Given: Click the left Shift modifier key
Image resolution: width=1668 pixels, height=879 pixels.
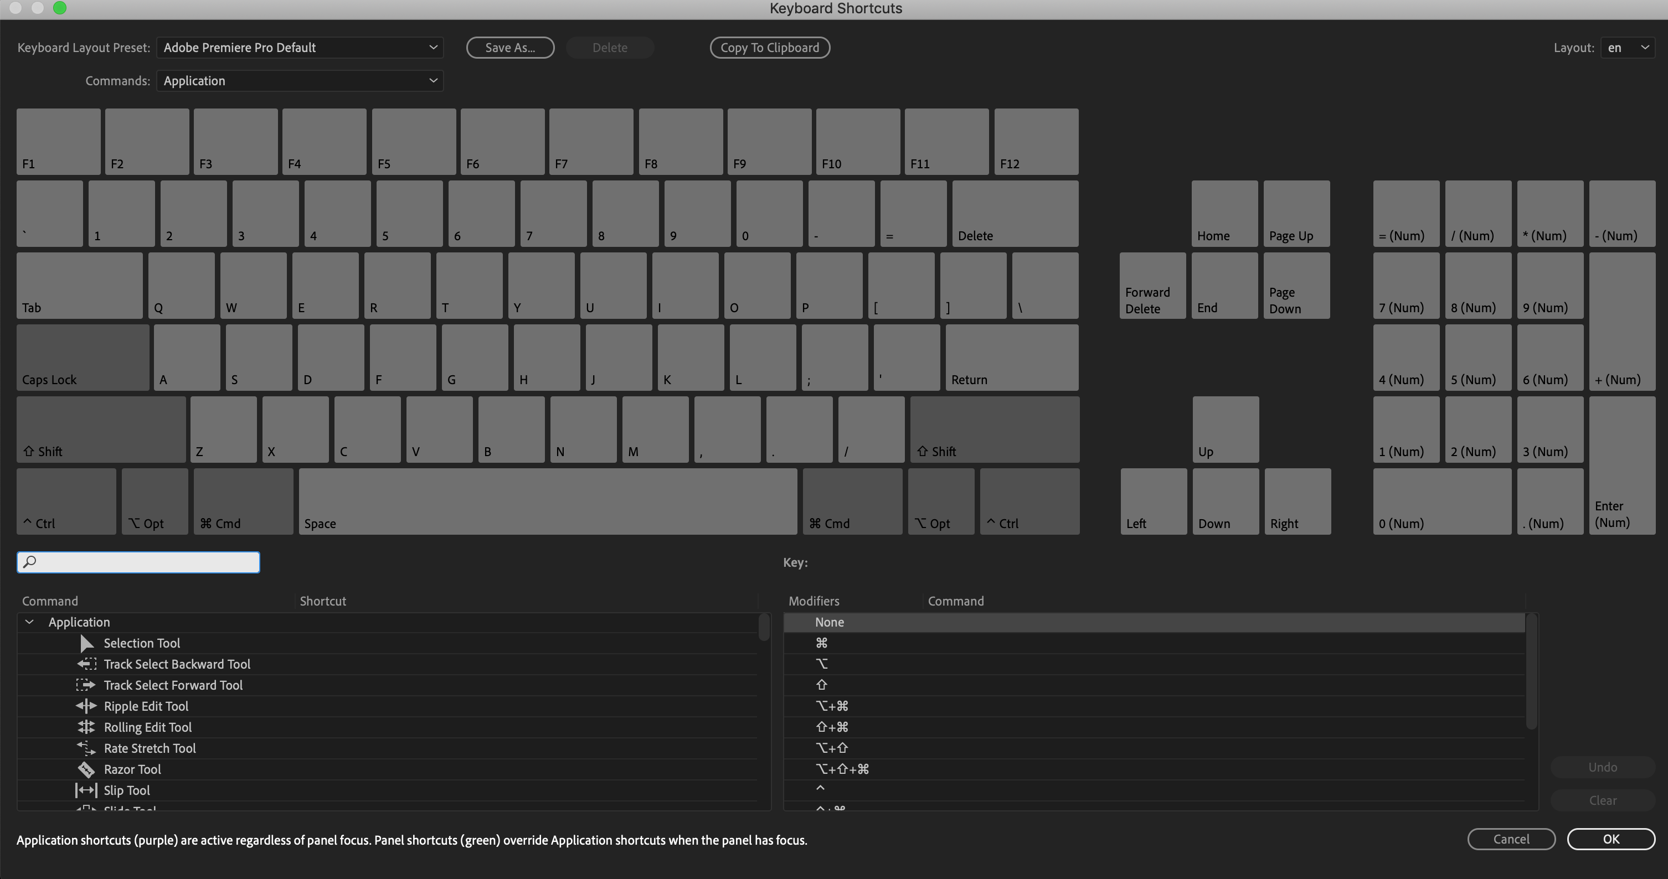Looking at the screenshot, I should [101, 429].
